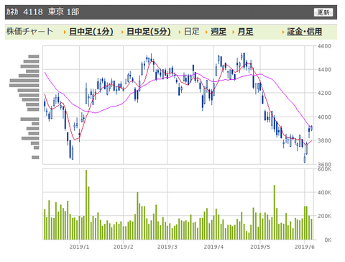Screen dimensions: 345x262
Task: Click the 200K volume axis label
Action: (325, 216)
